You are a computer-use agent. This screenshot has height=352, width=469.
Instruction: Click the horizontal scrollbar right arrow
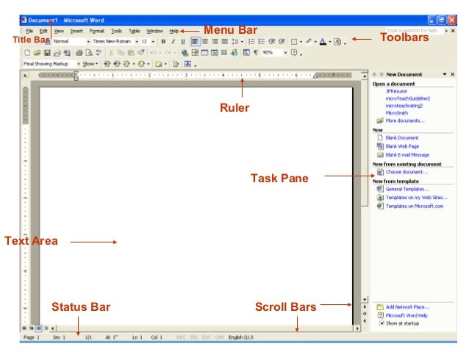[357, 328]
